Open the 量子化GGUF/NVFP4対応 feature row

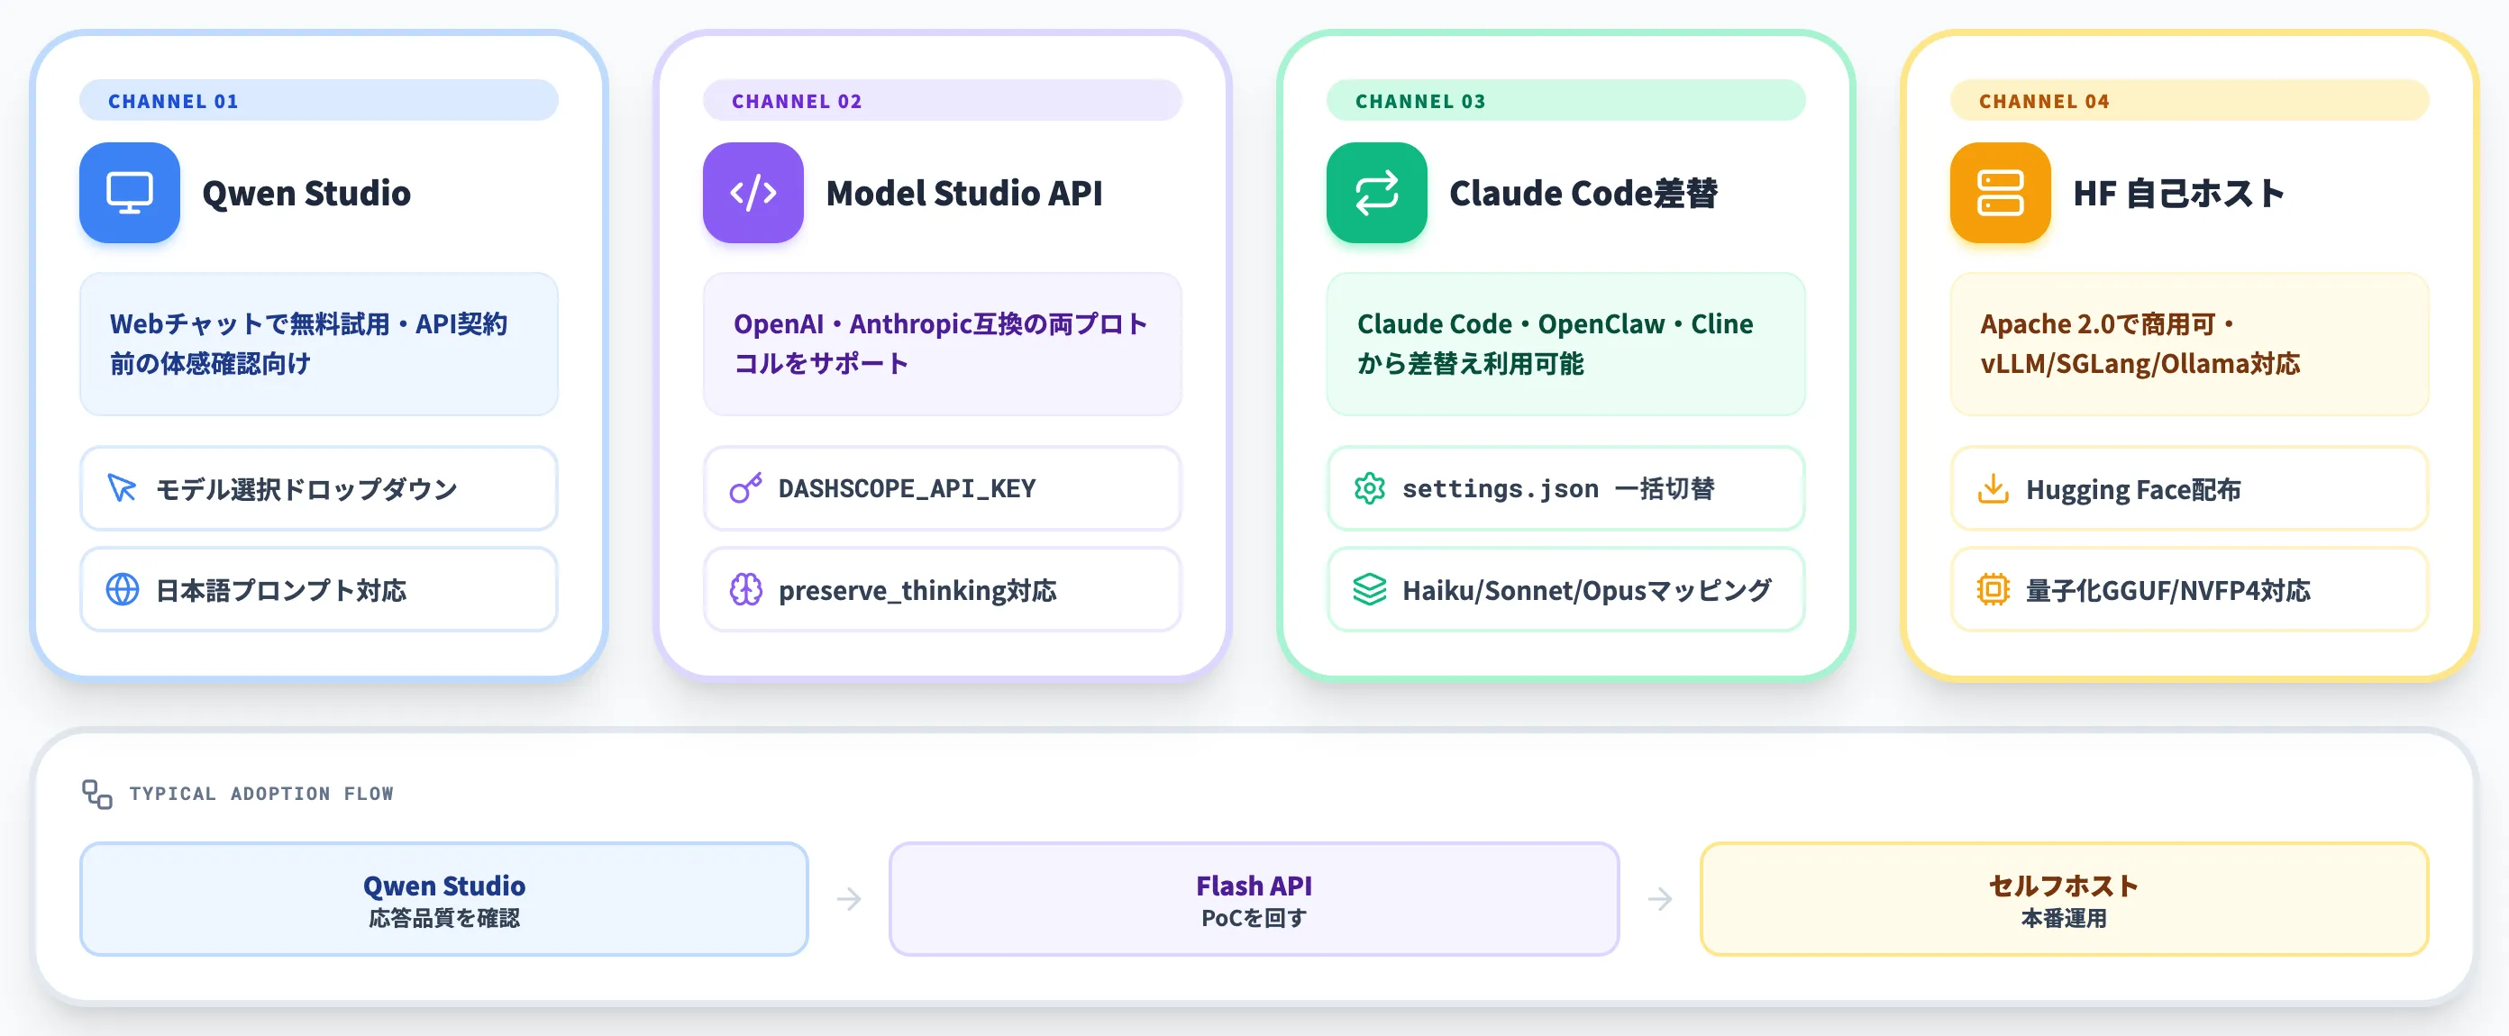click(x=2188, y=589)
